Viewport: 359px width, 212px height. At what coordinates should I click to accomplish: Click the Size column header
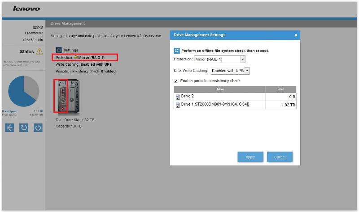[281, 89]
